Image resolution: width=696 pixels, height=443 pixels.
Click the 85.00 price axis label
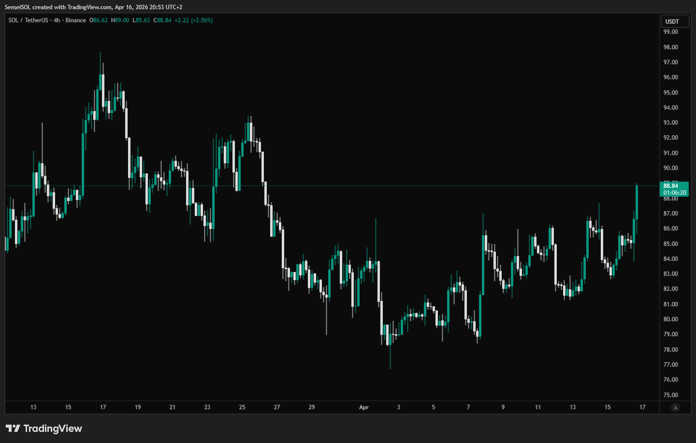click(x=671, y=244)
